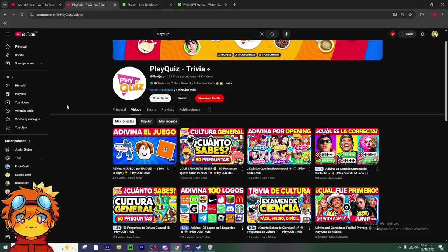Open Suscripciones in the left sidebar

24,63
